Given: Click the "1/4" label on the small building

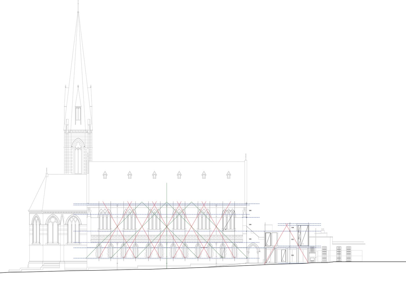Looking at the screenshot, I should 292,228.
